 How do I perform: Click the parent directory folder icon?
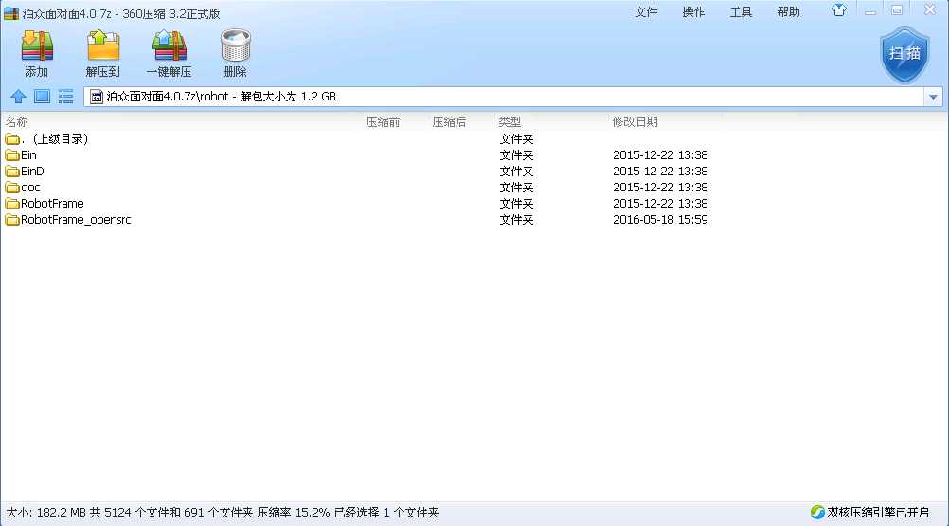pyautogui.click(x=12, y=139)
